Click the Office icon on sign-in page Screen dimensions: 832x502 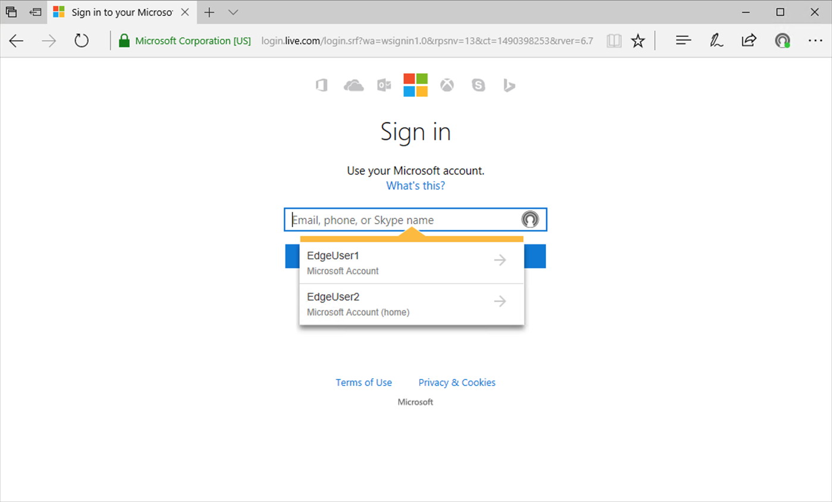pos(322,86)
